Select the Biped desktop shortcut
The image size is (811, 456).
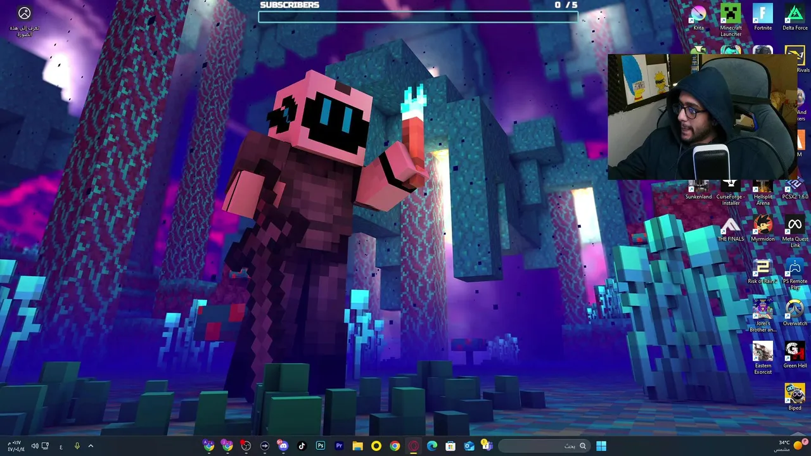(795, 398)
